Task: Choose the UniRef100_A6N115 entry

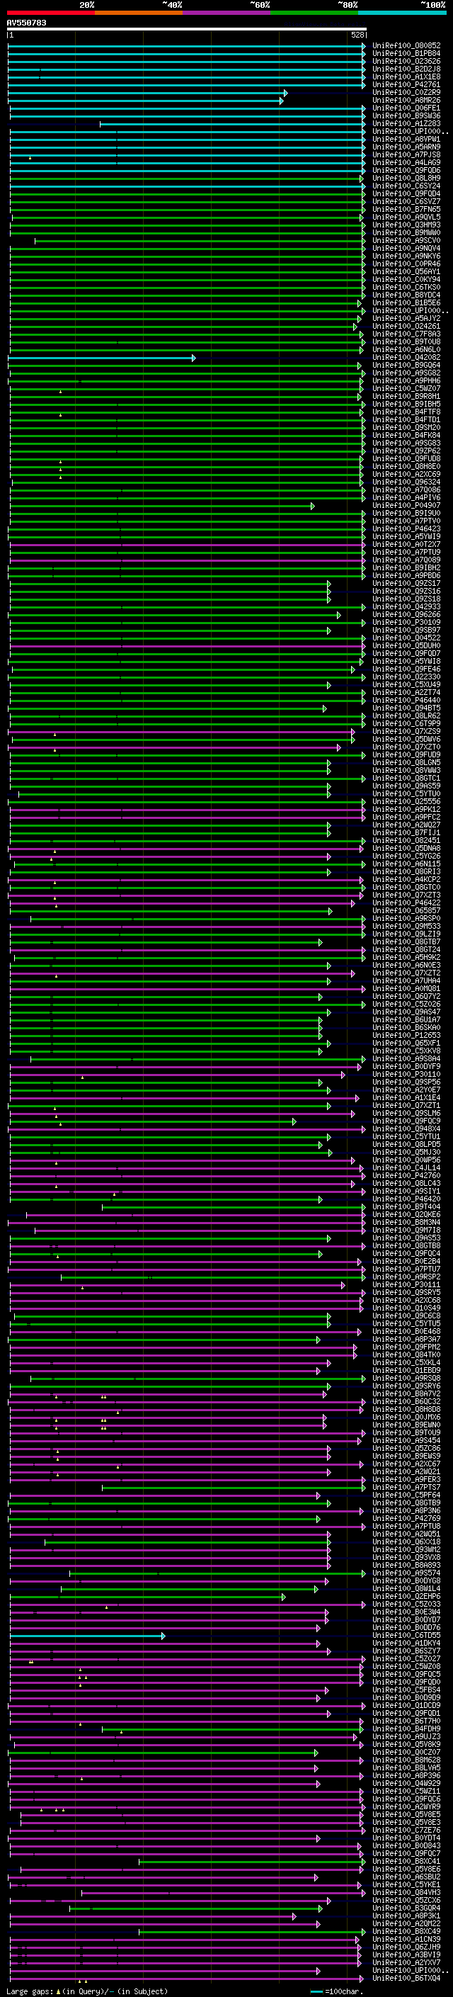Action: 406,864
